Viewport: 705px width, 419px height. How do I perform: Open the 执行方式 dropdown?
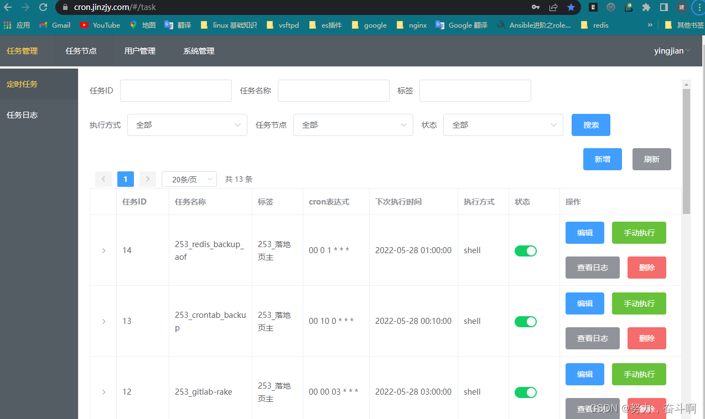click(187, 125)
